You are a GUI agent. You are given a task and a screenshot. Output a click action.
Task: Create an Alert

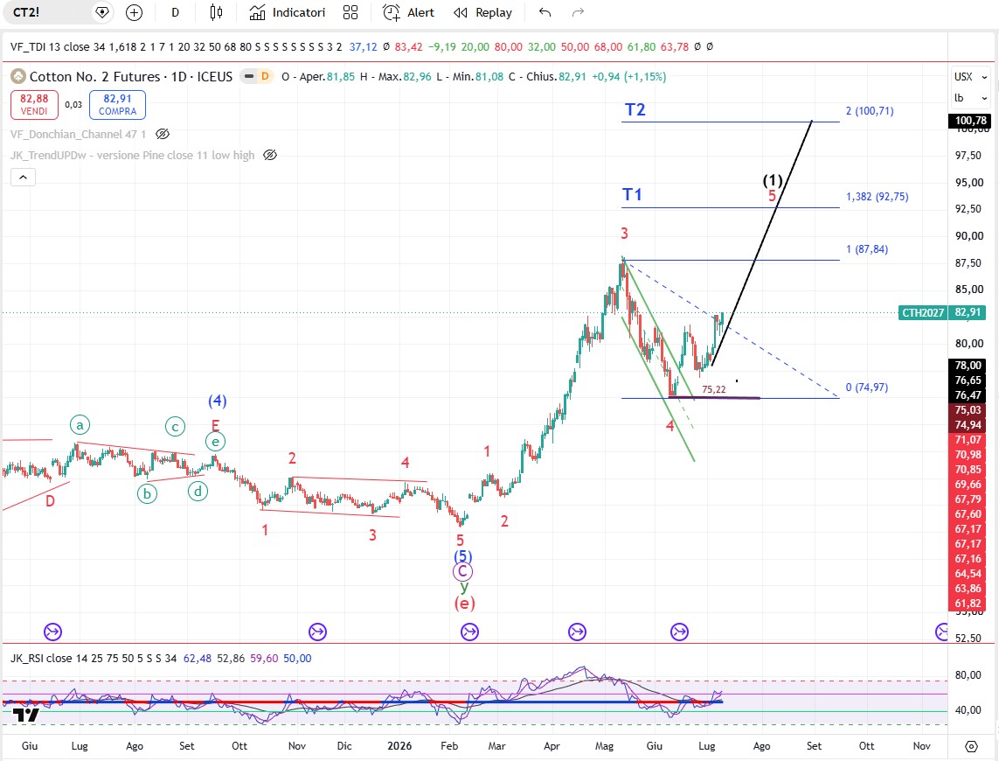tap(408, 12)
